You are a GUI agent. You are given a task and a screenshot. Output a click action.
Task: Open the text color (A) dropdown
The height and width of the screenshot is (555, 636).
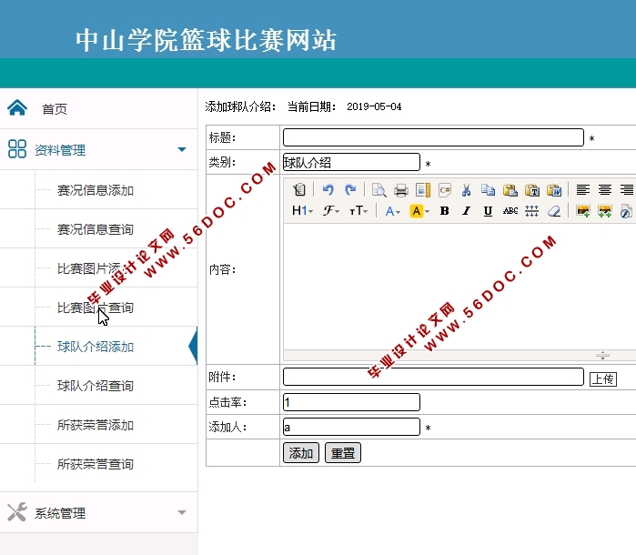click(x=393, y=211)
